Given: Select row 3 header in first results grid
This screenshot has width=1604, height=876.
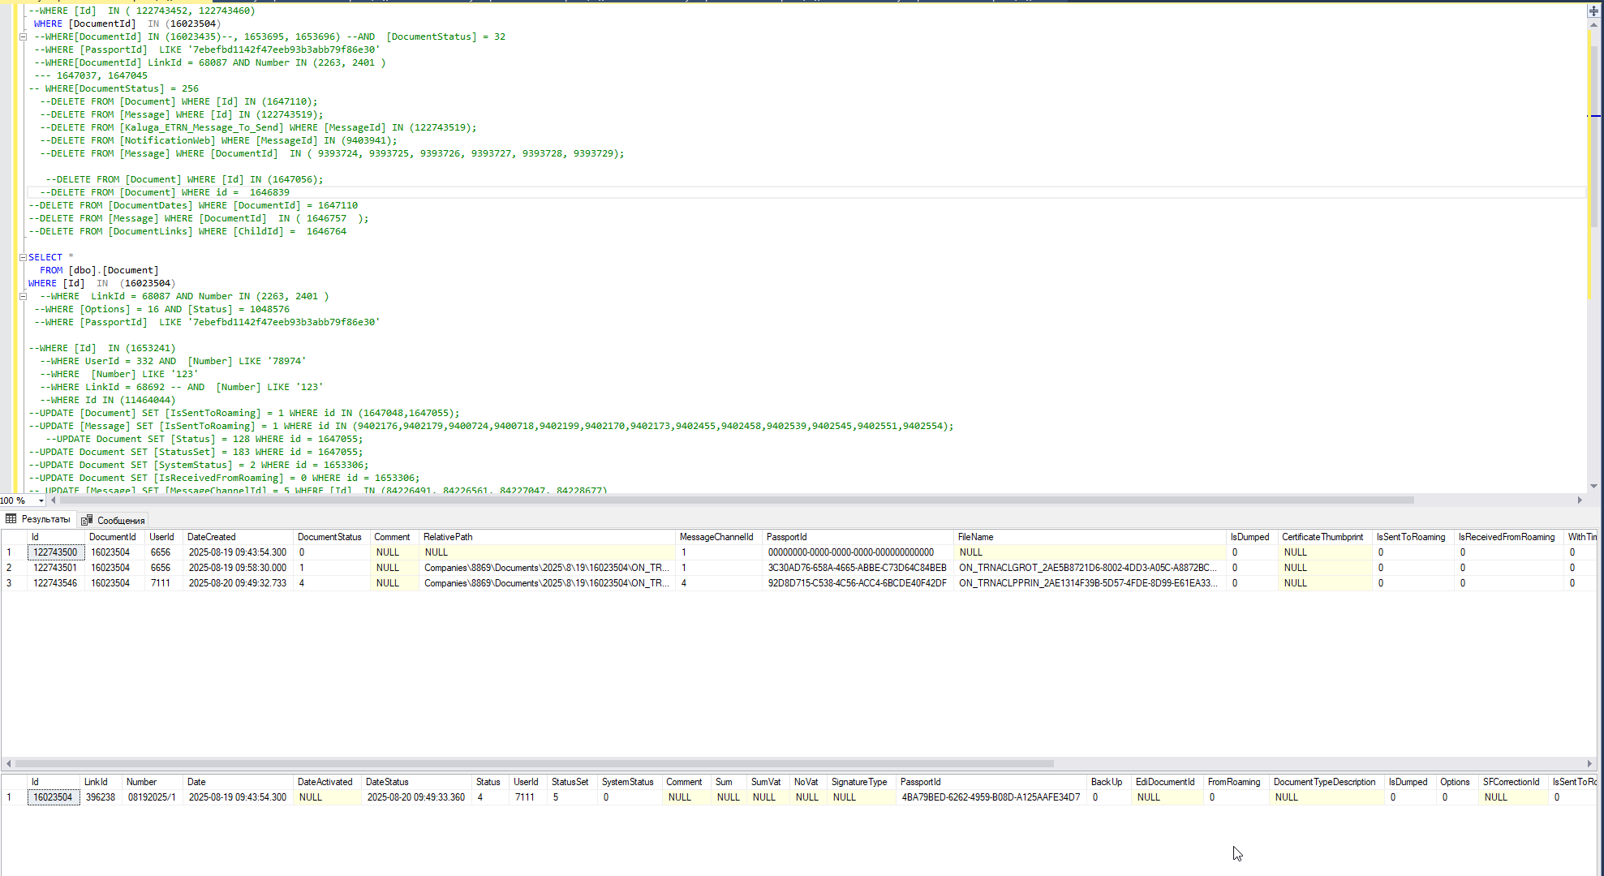Looking at the screenshot, I should pyautogui.click(x=14, y=583).
